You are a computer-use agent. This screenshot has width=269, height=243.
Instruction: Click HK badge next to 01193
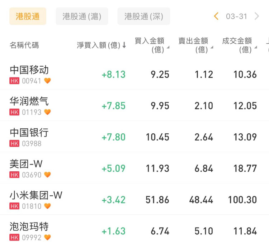[14, 112]
